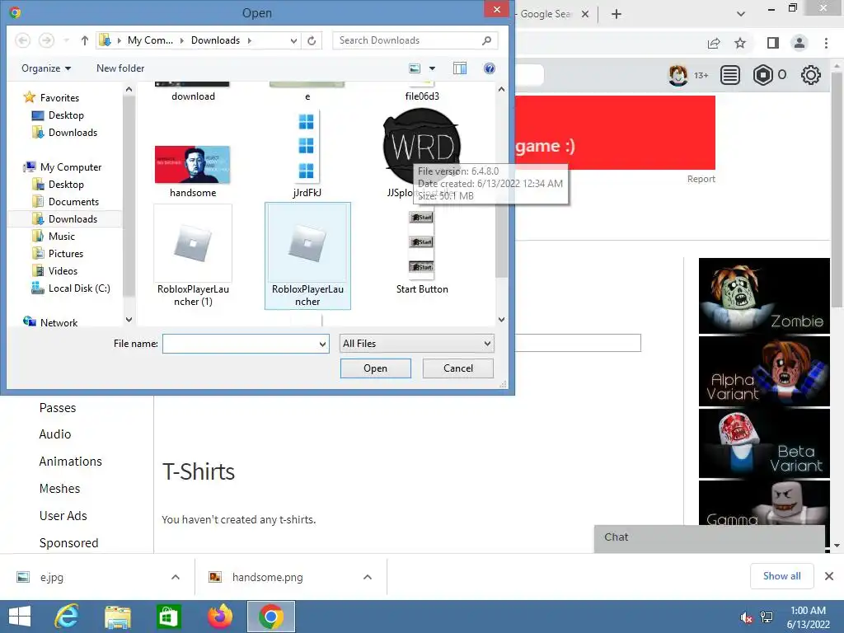844x633 pixels.
Task: Open Chrome new tab button
Action: tap(617, 14)
